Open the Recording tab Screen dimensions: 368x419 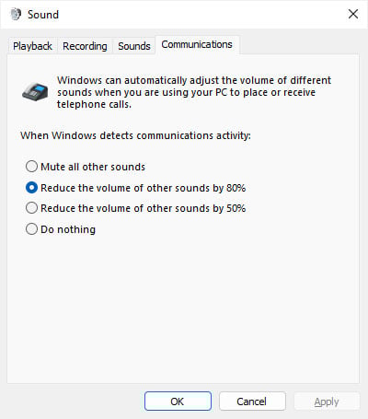tap(85, 46)
